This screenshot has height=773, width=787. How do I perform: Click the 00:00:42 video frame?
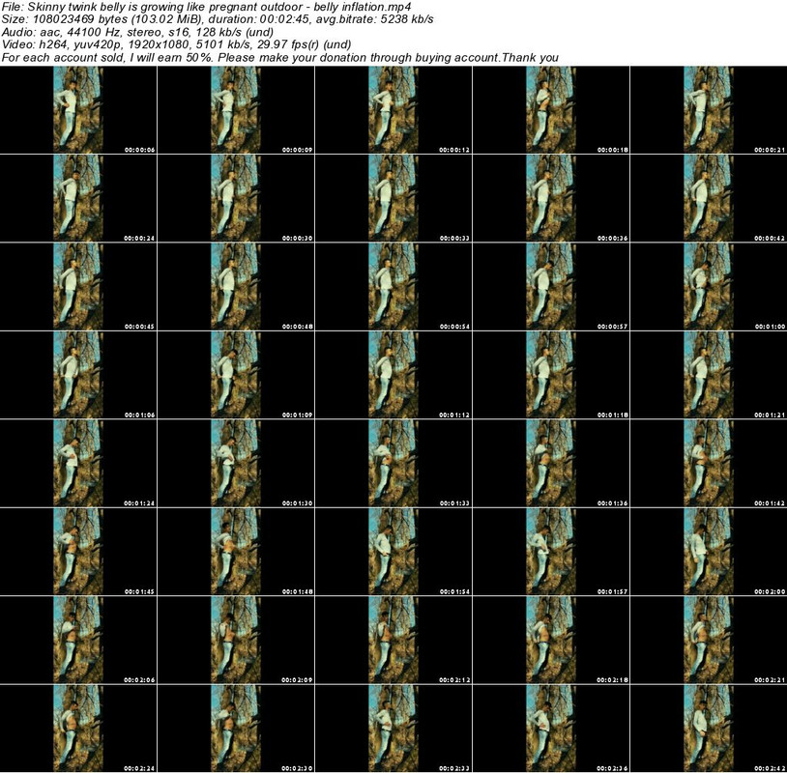[x=709, y=198]
